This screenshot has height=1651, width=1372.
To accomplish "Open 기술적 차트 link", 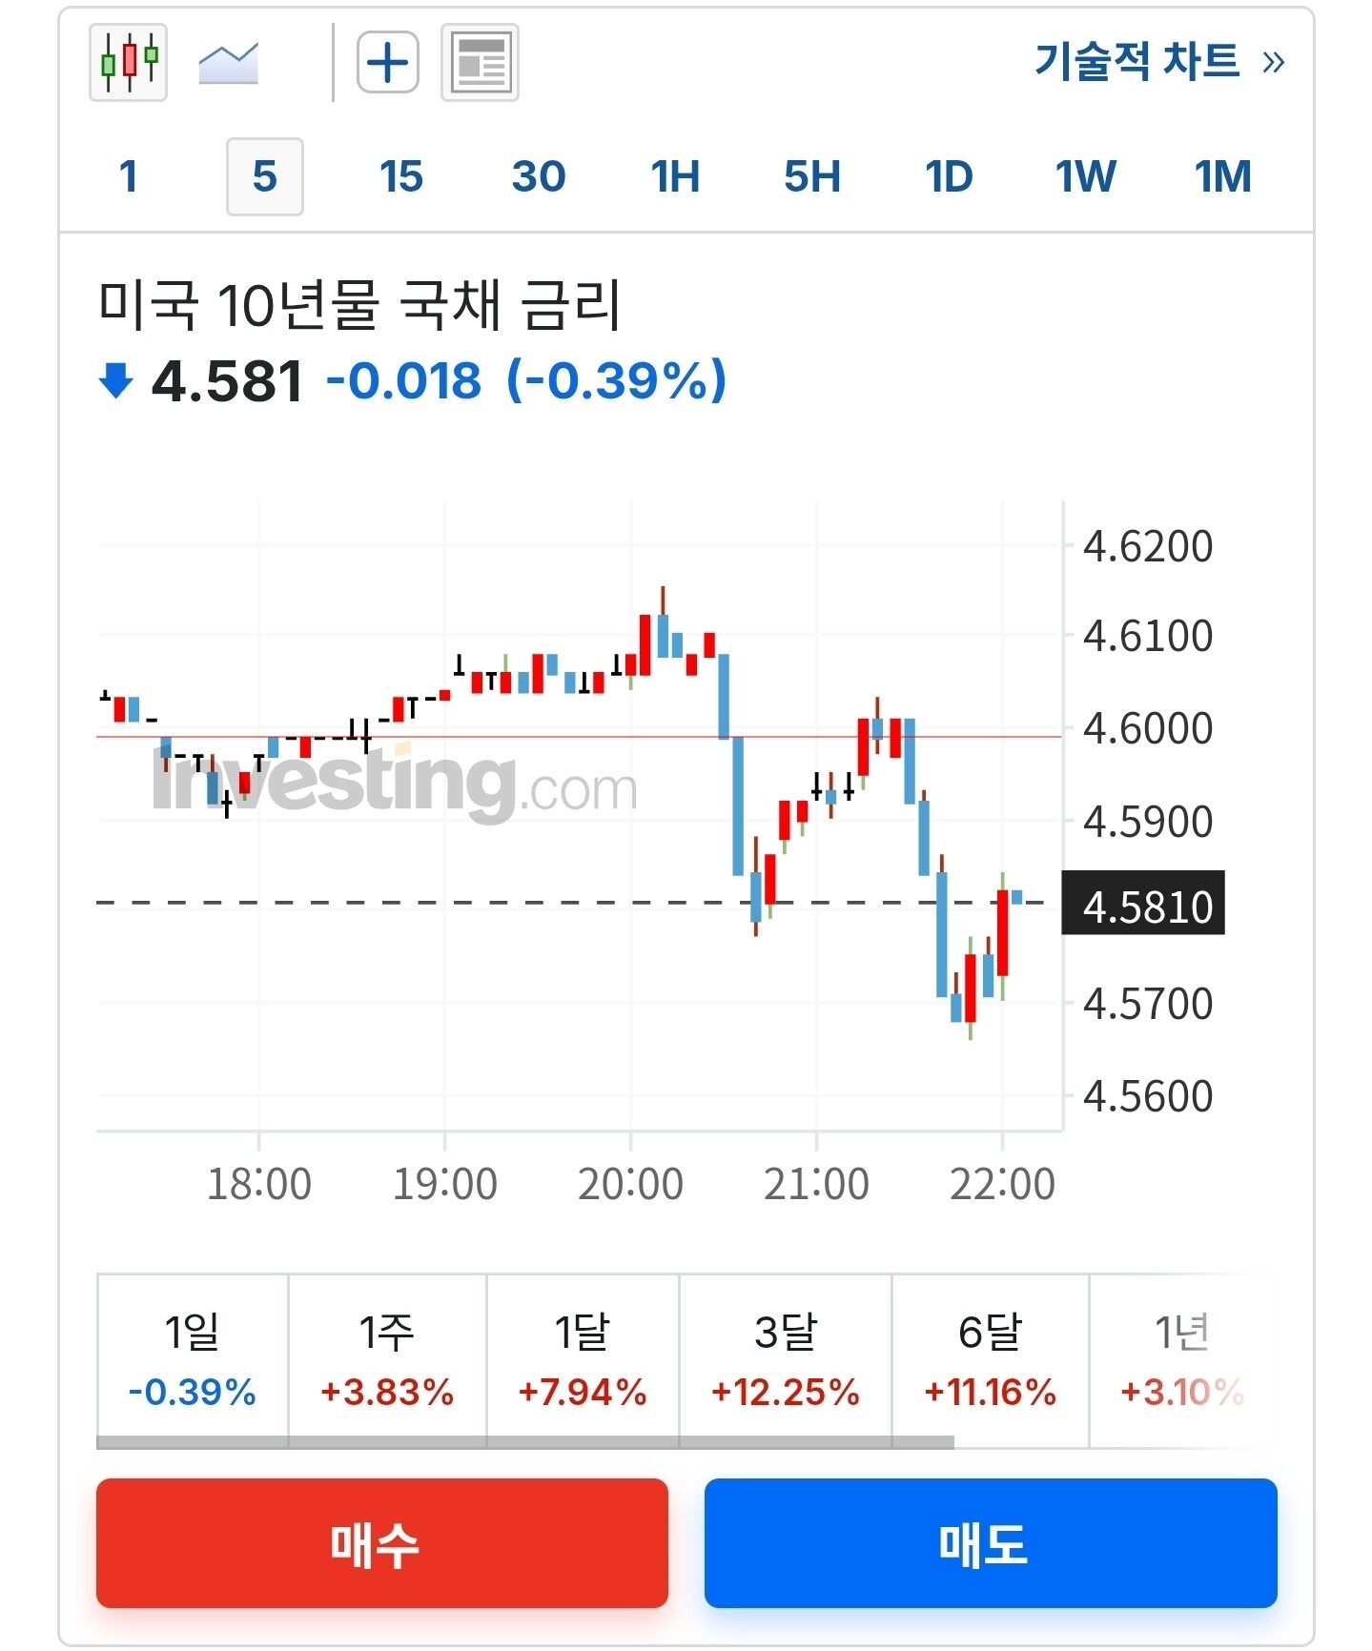I will (1160, 62).
